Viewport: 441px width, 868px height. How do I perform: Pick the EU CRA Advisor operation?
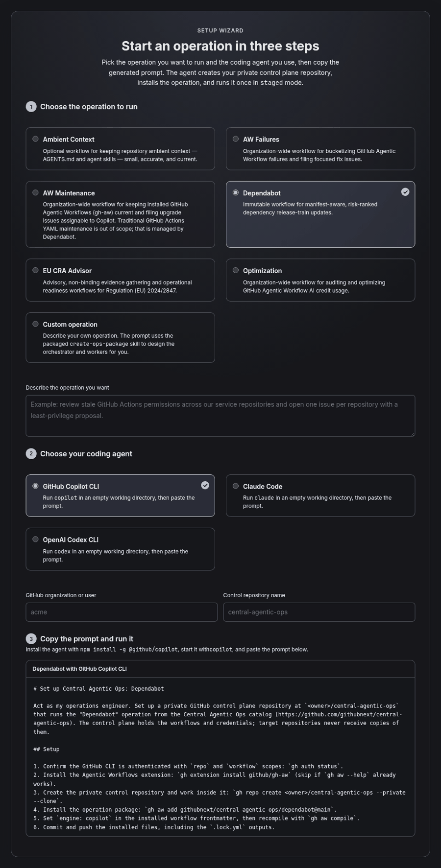pos(35,270)
